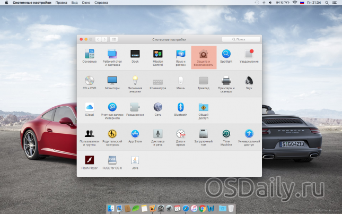Open the Справка menu

(x=101, y=3)
